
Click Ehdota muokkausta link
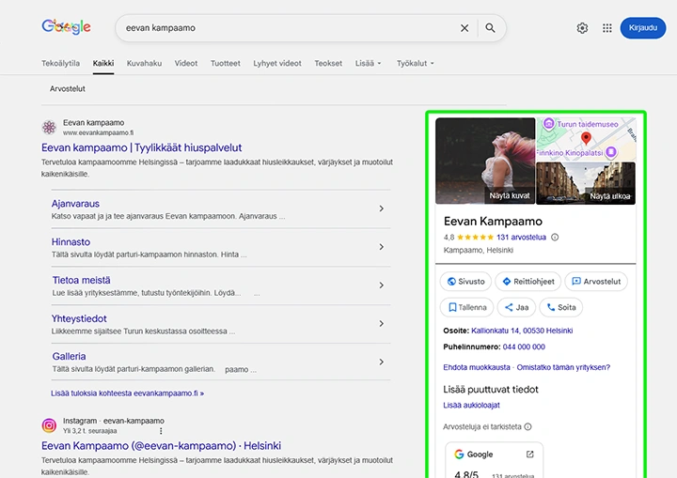point(477,367)
